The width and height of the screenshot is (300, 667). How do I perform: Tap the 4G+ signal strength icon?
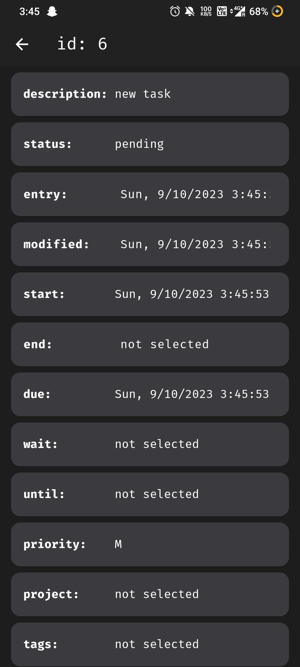pos(237,11)
